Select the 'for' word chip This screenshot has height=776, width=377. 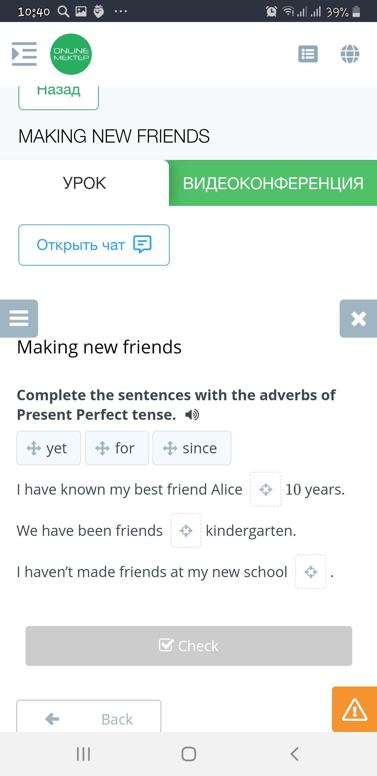point(117,448)
